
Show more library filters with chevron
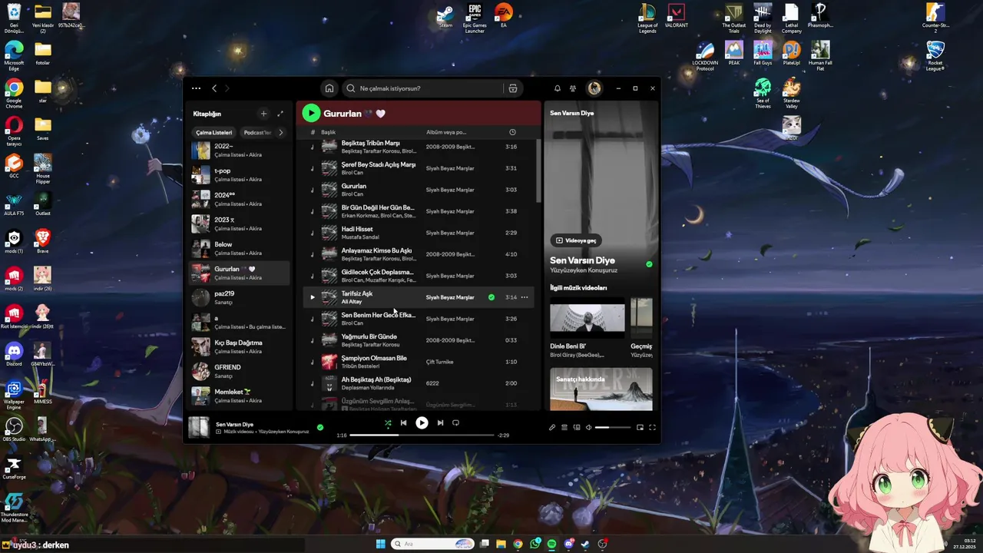pos(280,132)
